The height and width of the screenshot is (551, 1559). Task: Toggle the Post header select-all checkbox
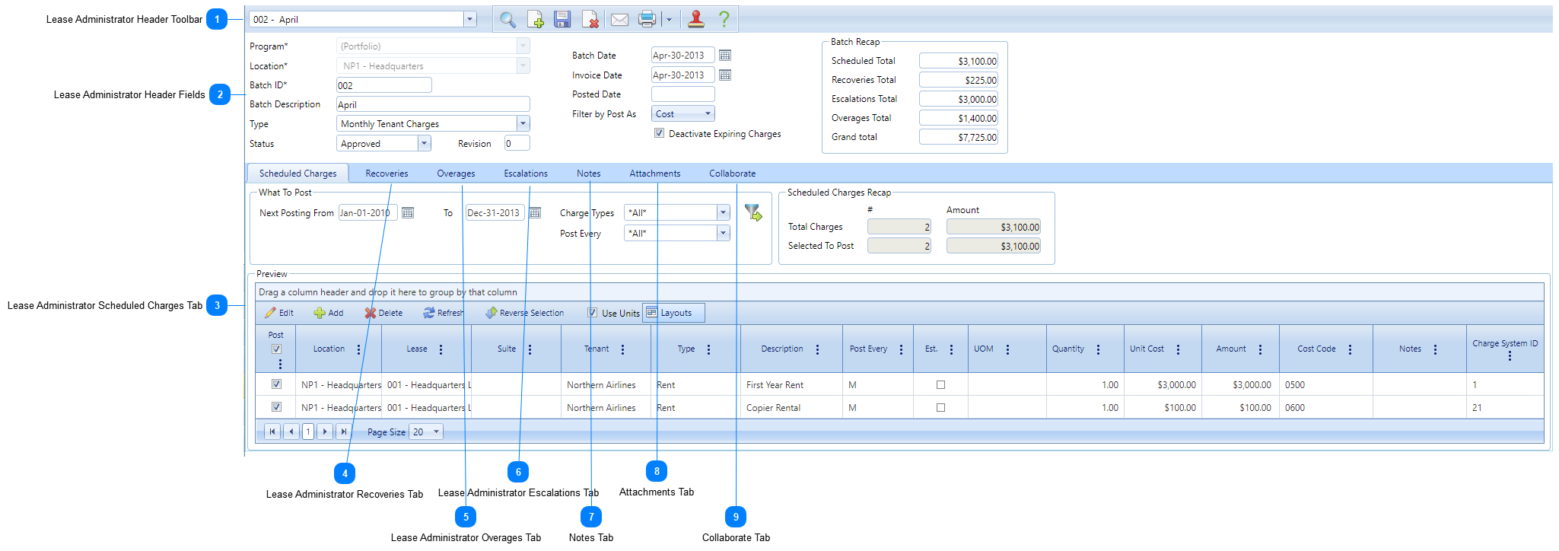pyautogui.click(x=276, y=349)
